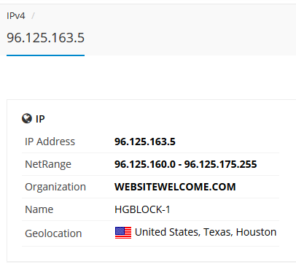This screenshot has width=296, height=267.
Task: Click the United States flag icon
Action: 123,233
